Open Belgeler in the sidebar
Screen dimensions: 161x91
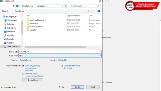coord(9,24)
